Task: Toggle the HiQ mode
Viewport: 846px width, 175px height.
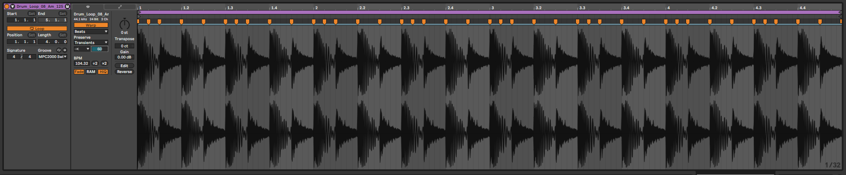Action: pos(103,72)
